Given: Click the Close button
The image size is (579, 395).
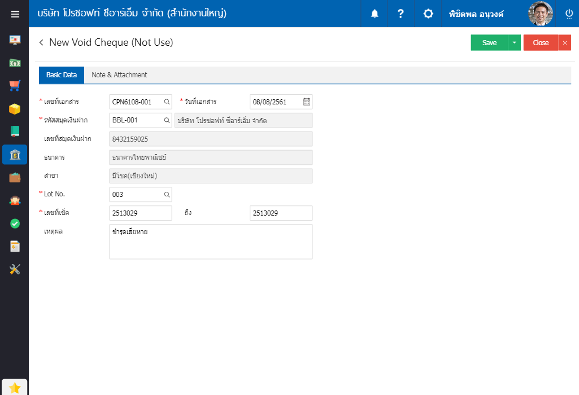Looking at the screenshot, I should (x=541, y=43).
